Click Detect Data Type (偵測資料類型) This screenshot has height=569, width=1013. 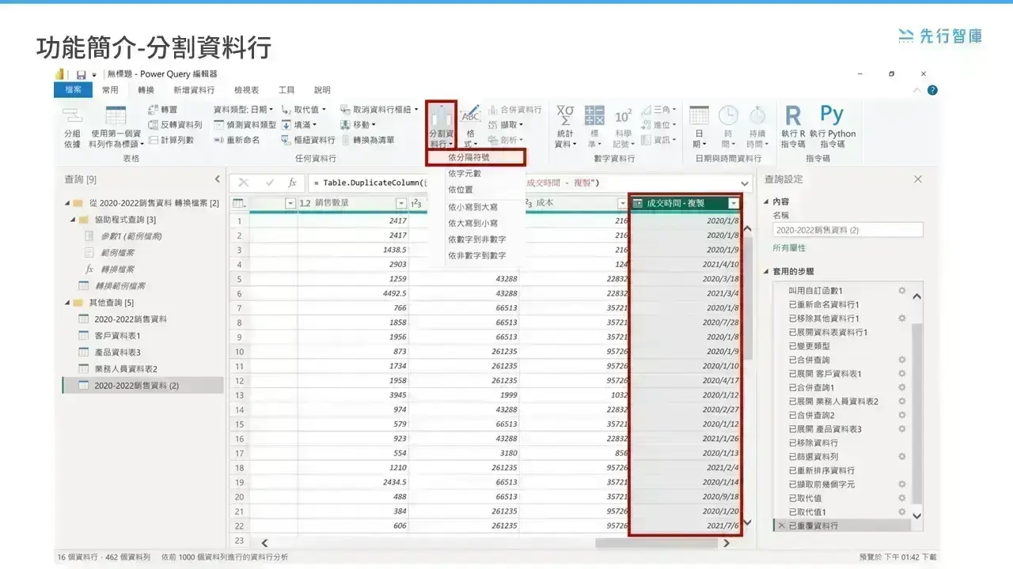click(x=245, y=125)
